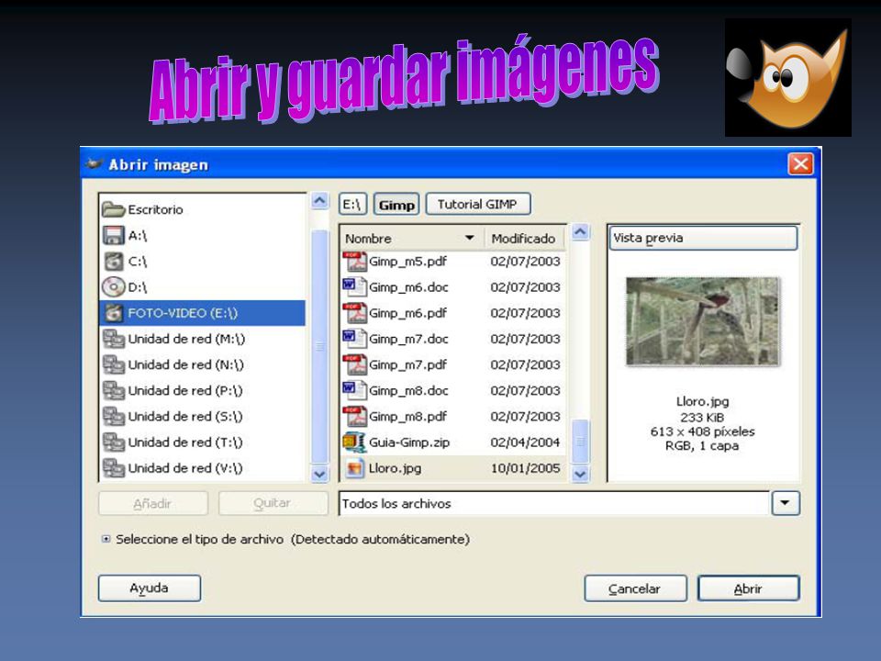Go to the E:\ path button
881x661 pixels.
(x=352, y=204)
